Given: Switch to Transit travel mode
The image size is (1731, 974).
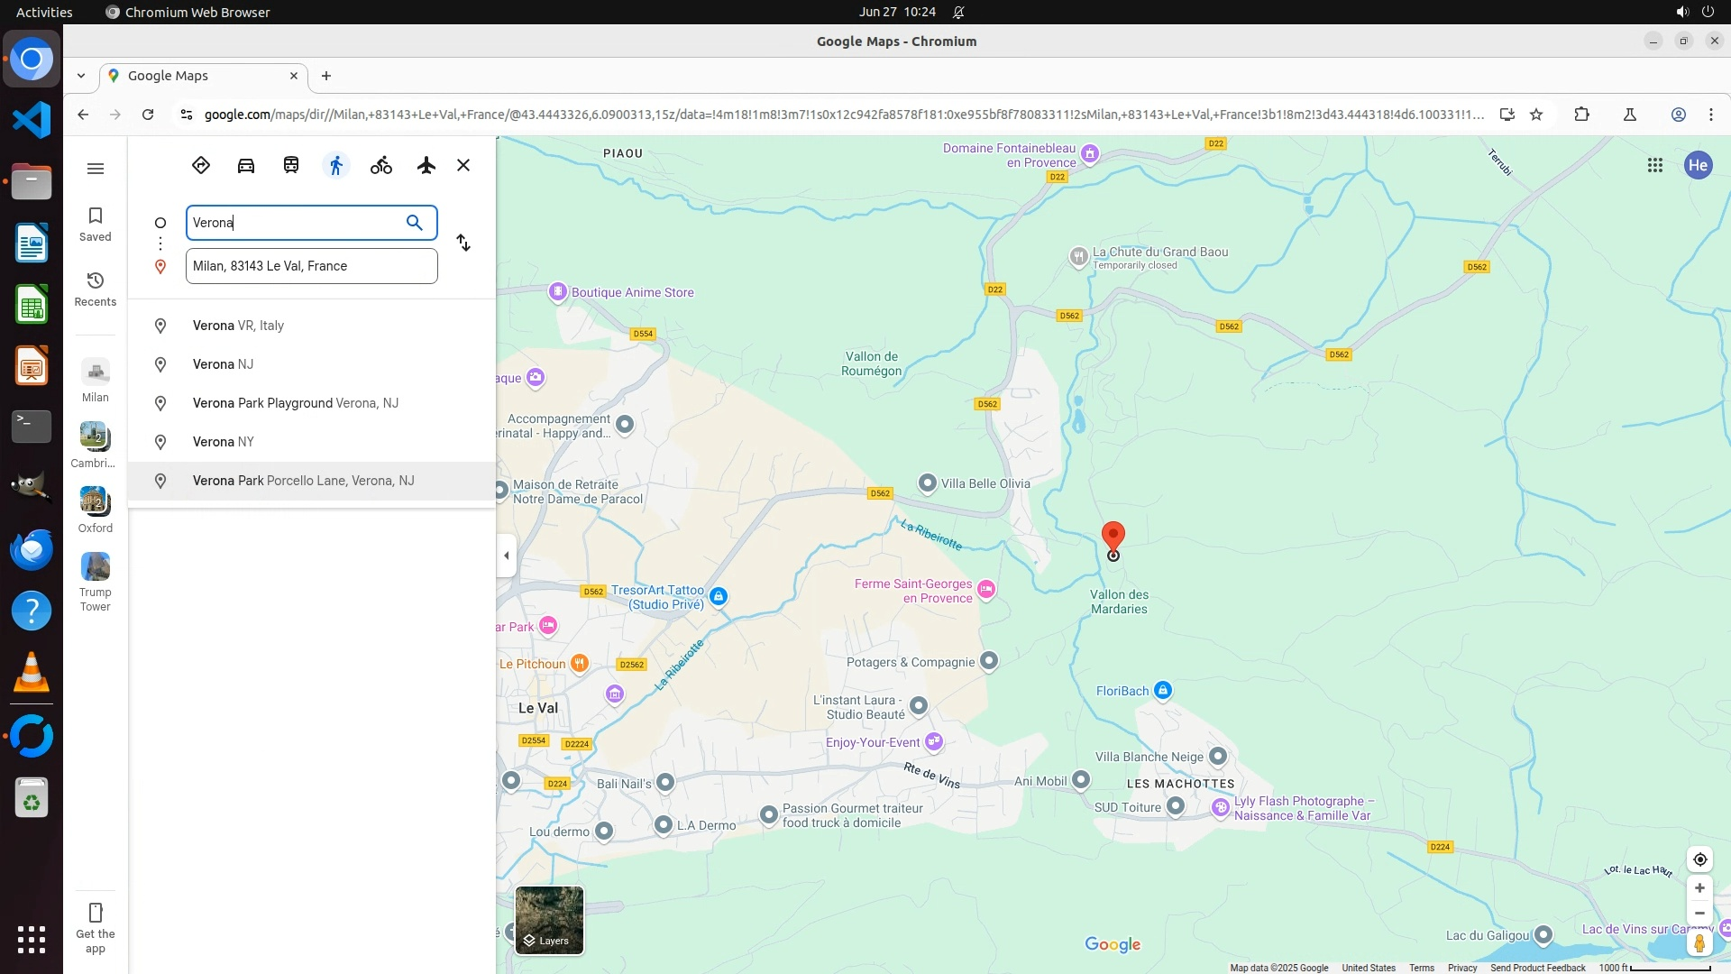Looking at the screenshot, I should [291, 165].
